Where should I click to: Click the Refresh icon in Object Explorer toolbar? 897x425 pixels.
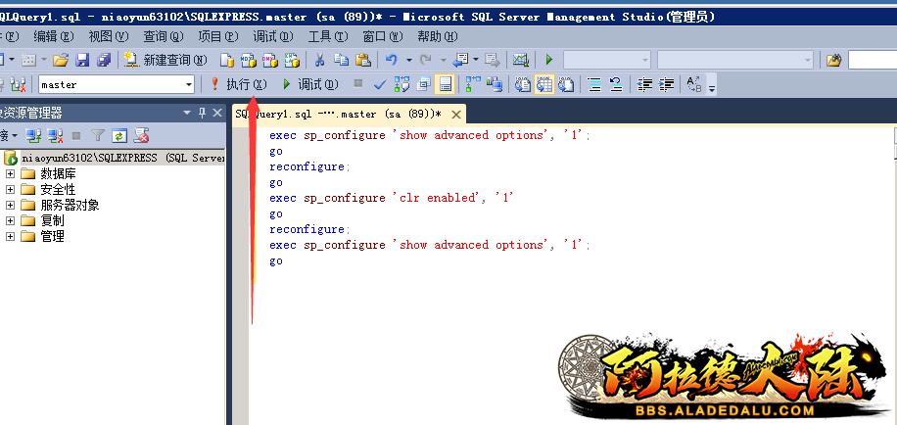(x=119, y=135)
